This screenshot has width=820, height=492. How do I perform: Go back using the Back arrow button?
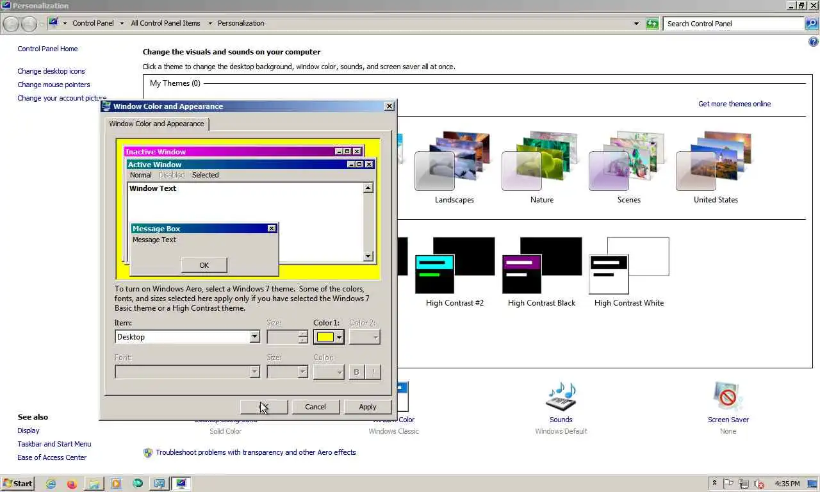(11, 24)
